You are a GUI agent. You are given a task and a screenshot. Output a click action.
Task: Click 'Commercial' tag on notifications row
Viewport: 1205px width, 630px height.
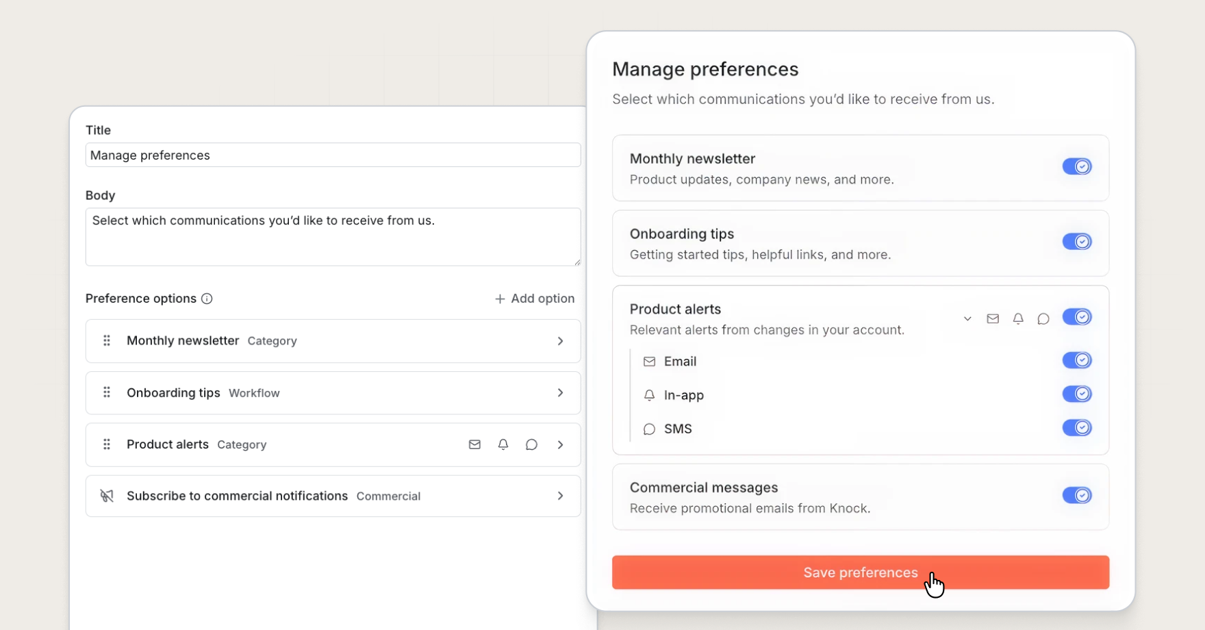[x=388, y=496]
